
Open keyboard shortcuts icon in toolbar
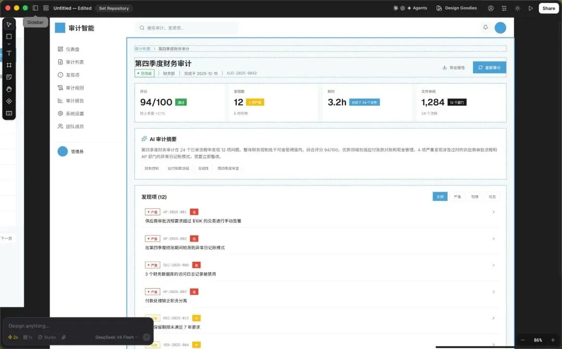[9, 113]
